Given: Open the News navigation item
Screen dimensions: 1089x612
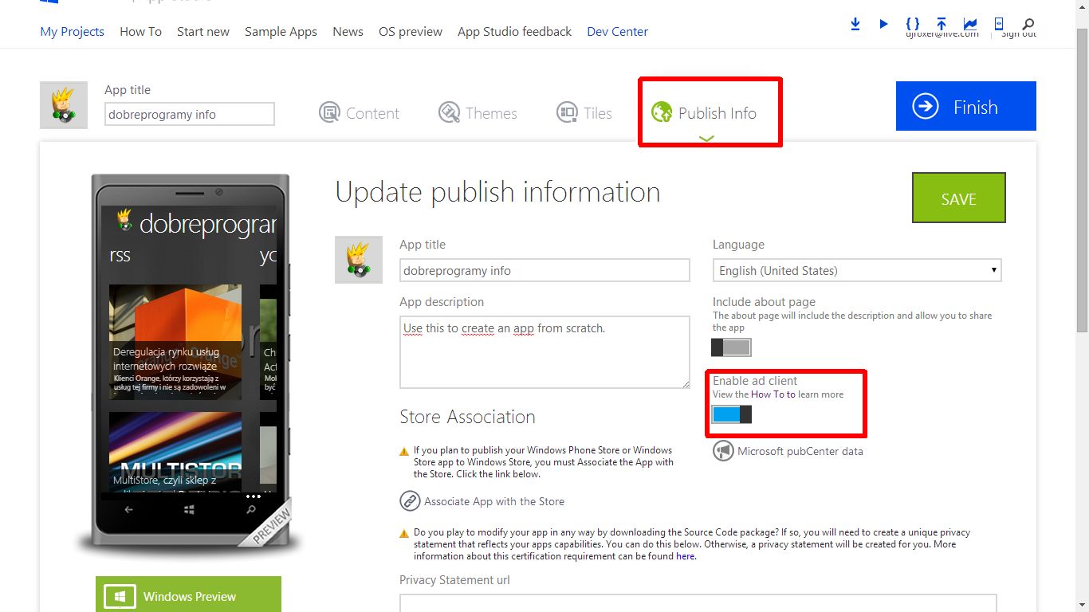Looking at the screenshot, I should pos(348,32).
